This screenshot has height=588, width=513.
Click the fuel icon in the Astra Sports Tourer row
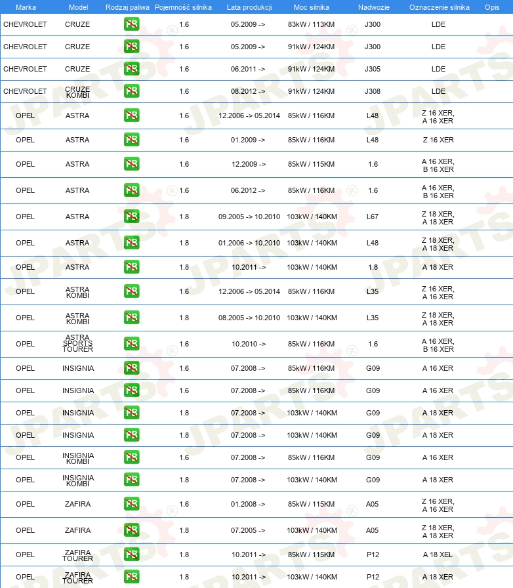(x=132, y=344)
